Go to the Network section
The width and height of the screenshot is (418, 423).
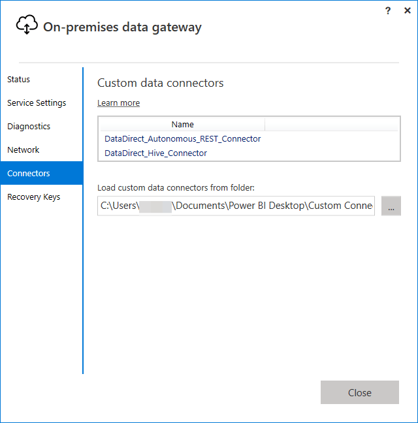point(24,149)
